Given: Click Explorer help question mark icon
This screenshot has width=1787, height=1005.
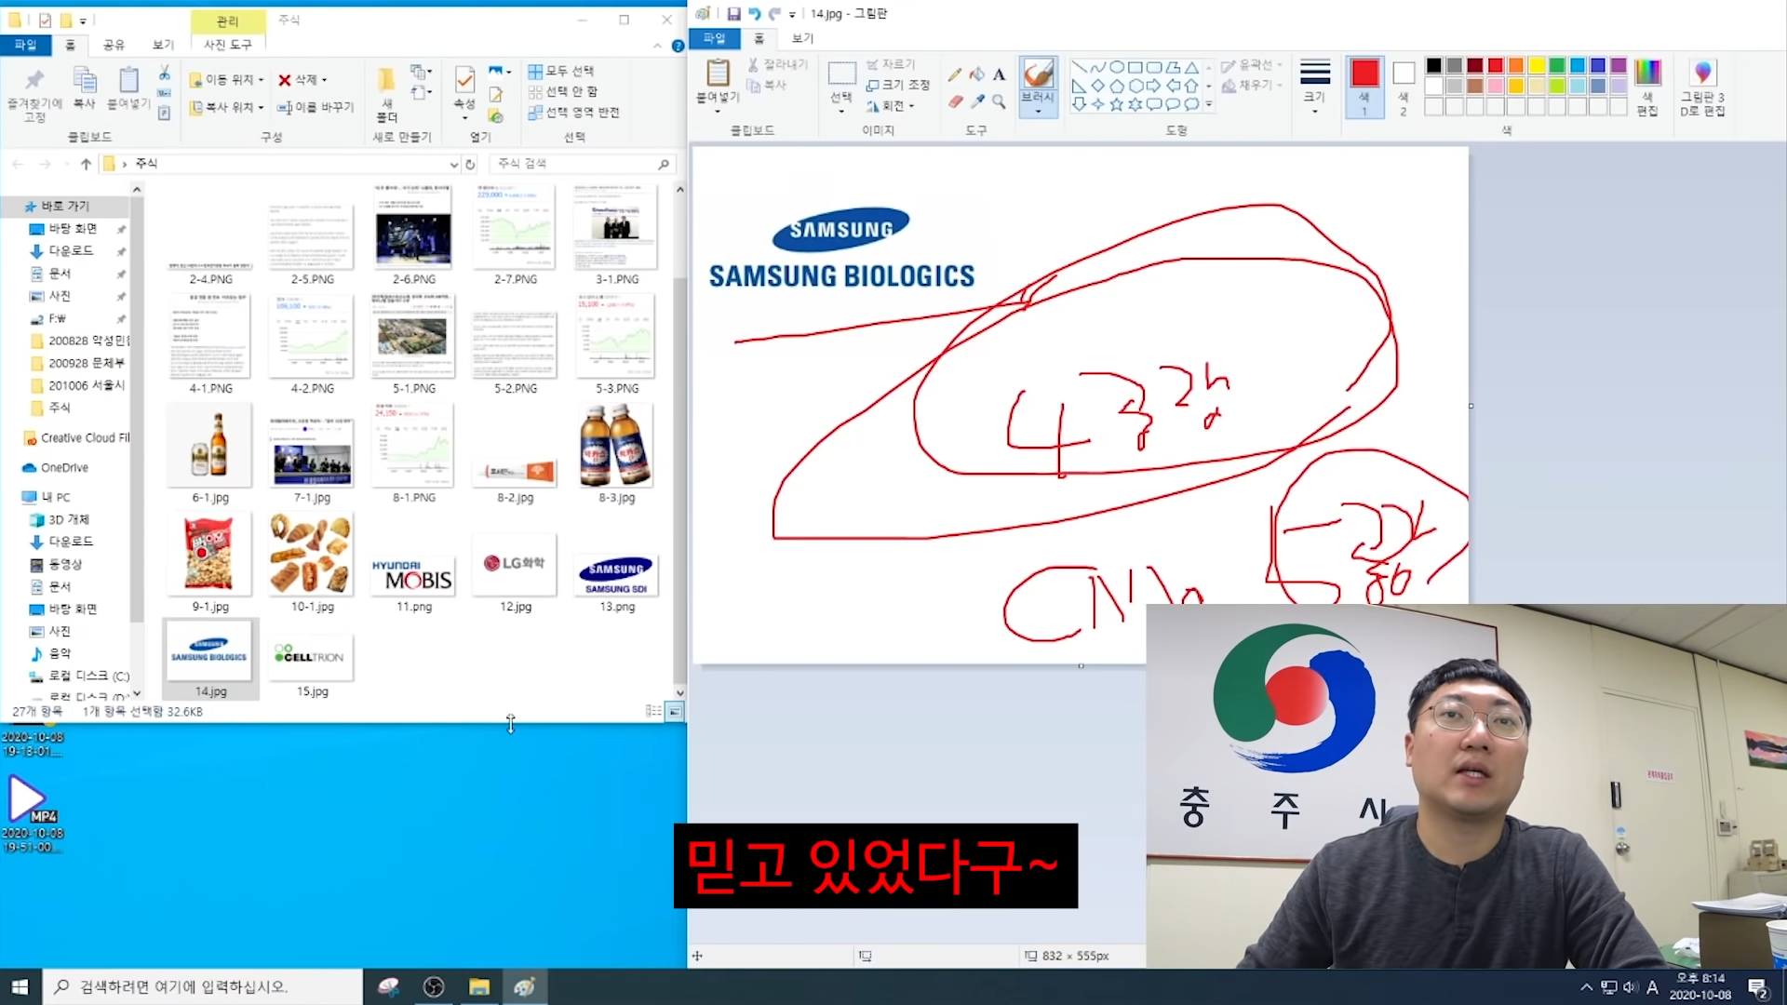Looking at the screenshot, I should pos(678,46).
